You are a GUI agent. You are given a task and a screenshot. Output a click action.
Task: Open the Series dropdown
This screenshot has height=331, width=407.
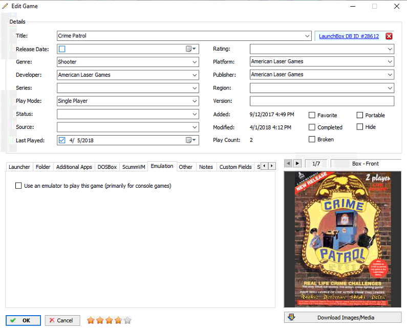coord(195,88)
